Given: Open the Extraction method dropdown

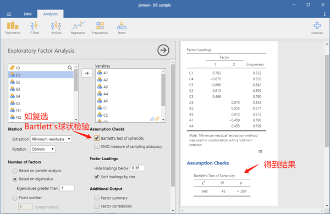Looking at the screenshot, I should [x=51, y=139].
